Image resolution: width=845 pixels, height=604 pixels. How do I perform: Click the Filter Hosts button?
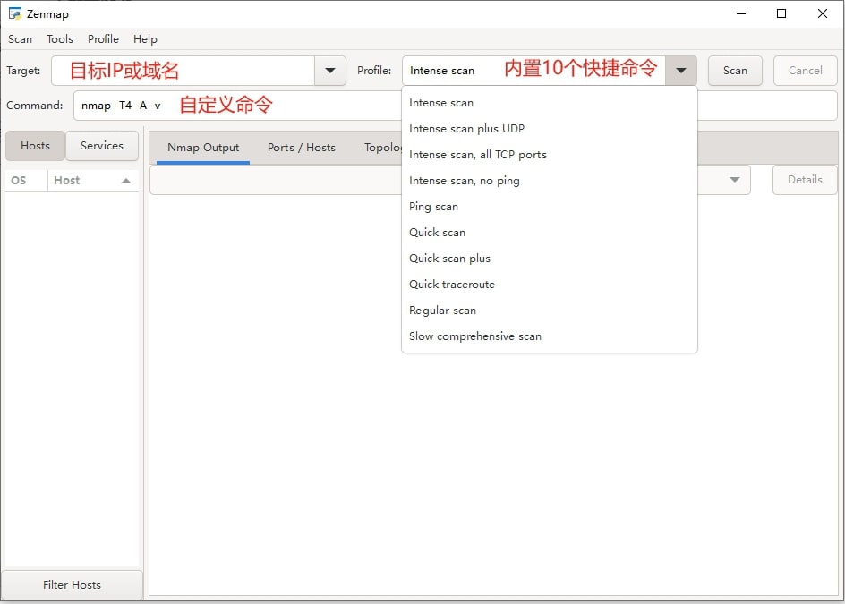72,585
